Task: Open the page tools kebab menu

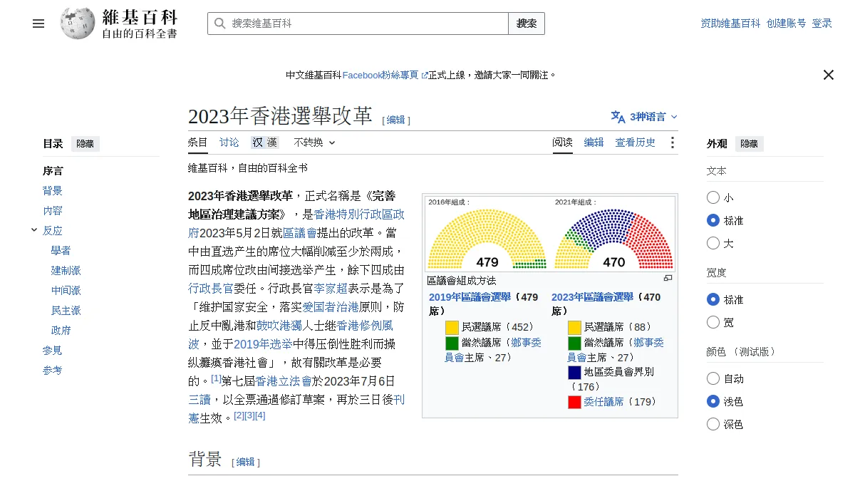Action: [672, 143]
